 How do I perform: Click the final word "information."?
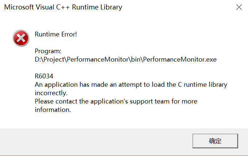click(x=53, y=109)
